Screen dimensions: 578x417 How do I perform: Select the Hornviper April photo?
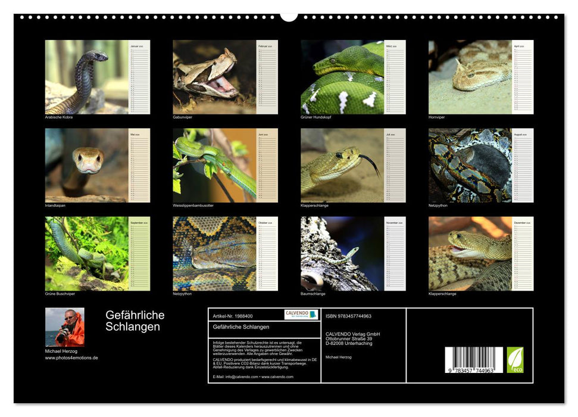pyautogui.click(x=470, y=77)
